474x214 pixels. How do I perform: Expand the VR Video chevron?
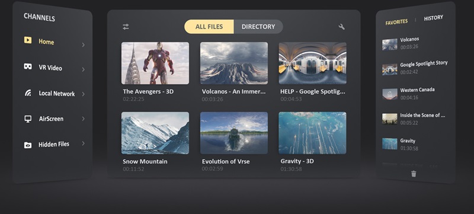point(83,69)
